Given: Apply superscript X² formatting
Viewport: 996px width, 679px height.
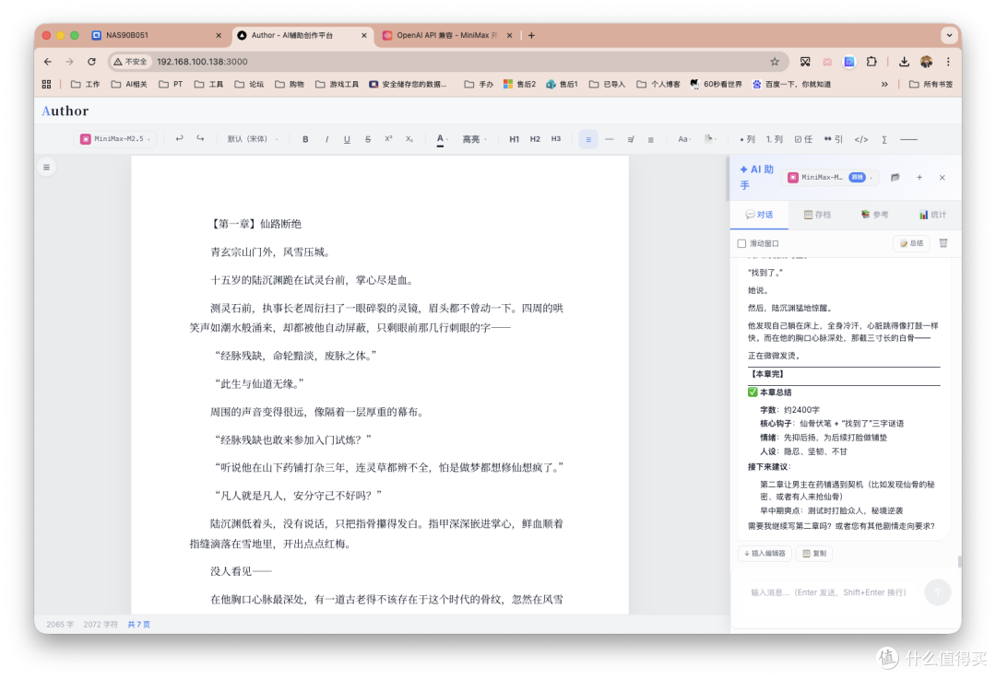Looking at the screenshot, I should 389,139.
